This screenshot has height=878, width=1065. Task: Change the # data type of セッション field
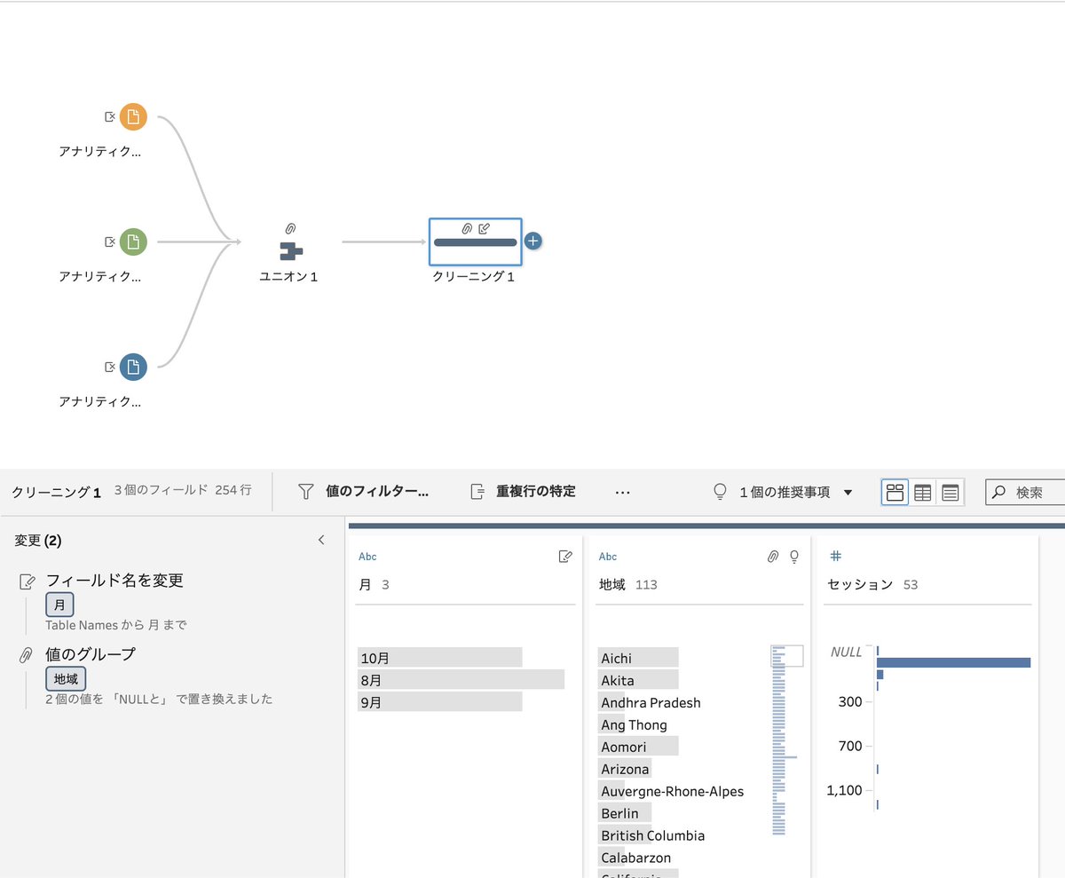point(834,557)
